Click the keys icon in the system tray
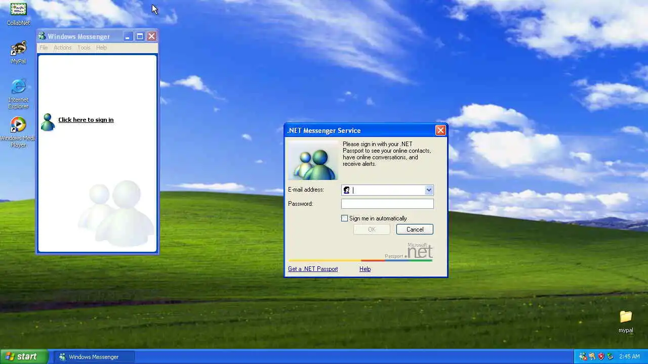The height and width of the screenshot is (364, 648). pos(592,356)
